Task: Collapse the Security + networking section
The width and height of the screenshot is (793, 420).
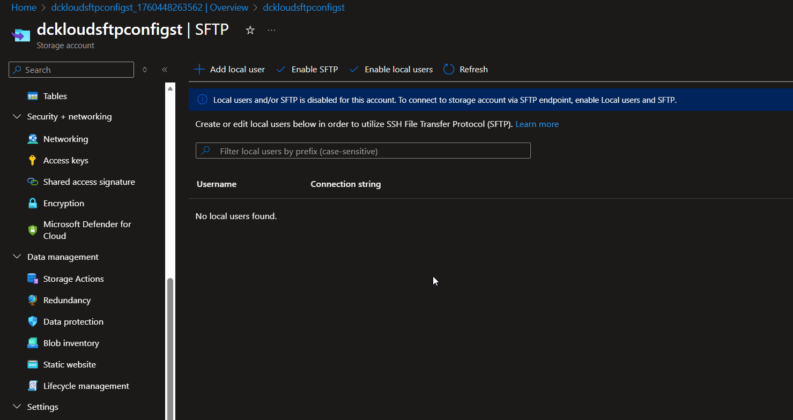Action: click(x=17, y=117)
